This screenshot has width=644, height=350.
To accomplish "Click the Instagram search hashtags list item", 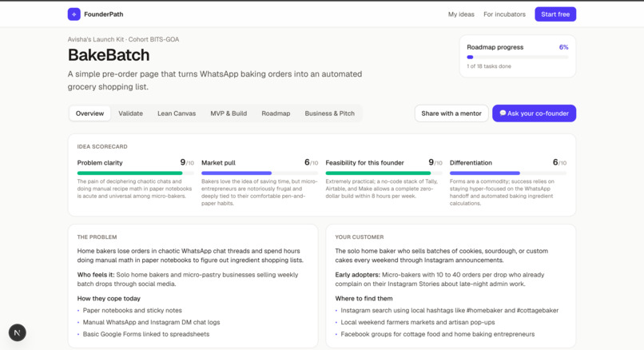I will click(449, 311).
